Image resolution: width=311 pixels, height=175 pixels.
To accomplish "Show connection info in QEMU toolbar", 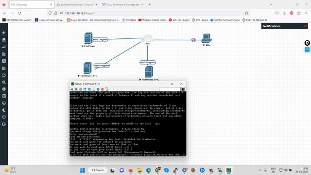I will (x=98, y=89).
